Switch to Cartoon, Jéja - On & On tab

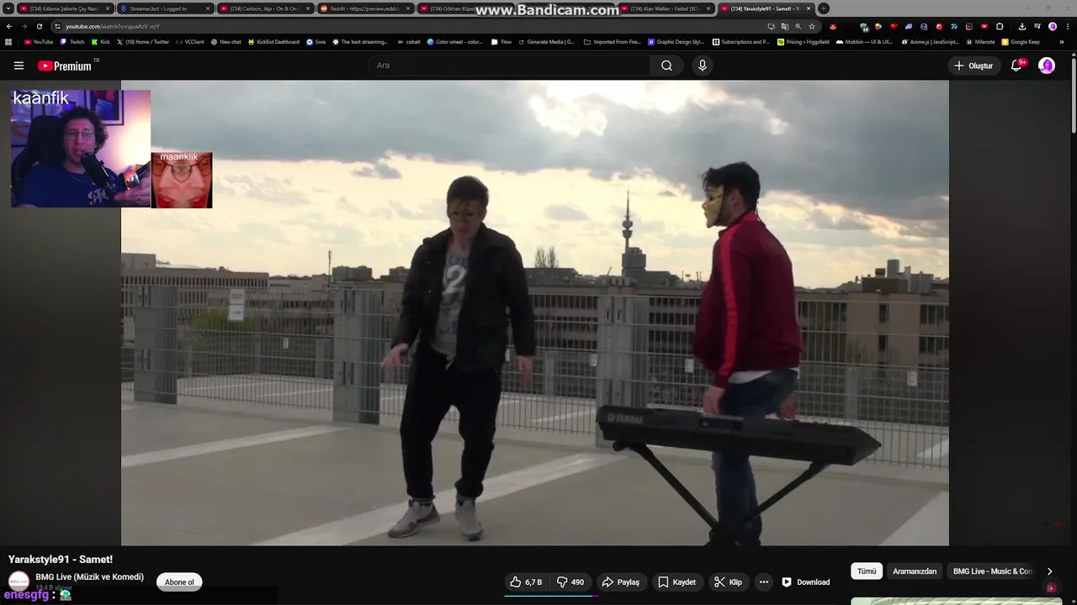(264, 8)
